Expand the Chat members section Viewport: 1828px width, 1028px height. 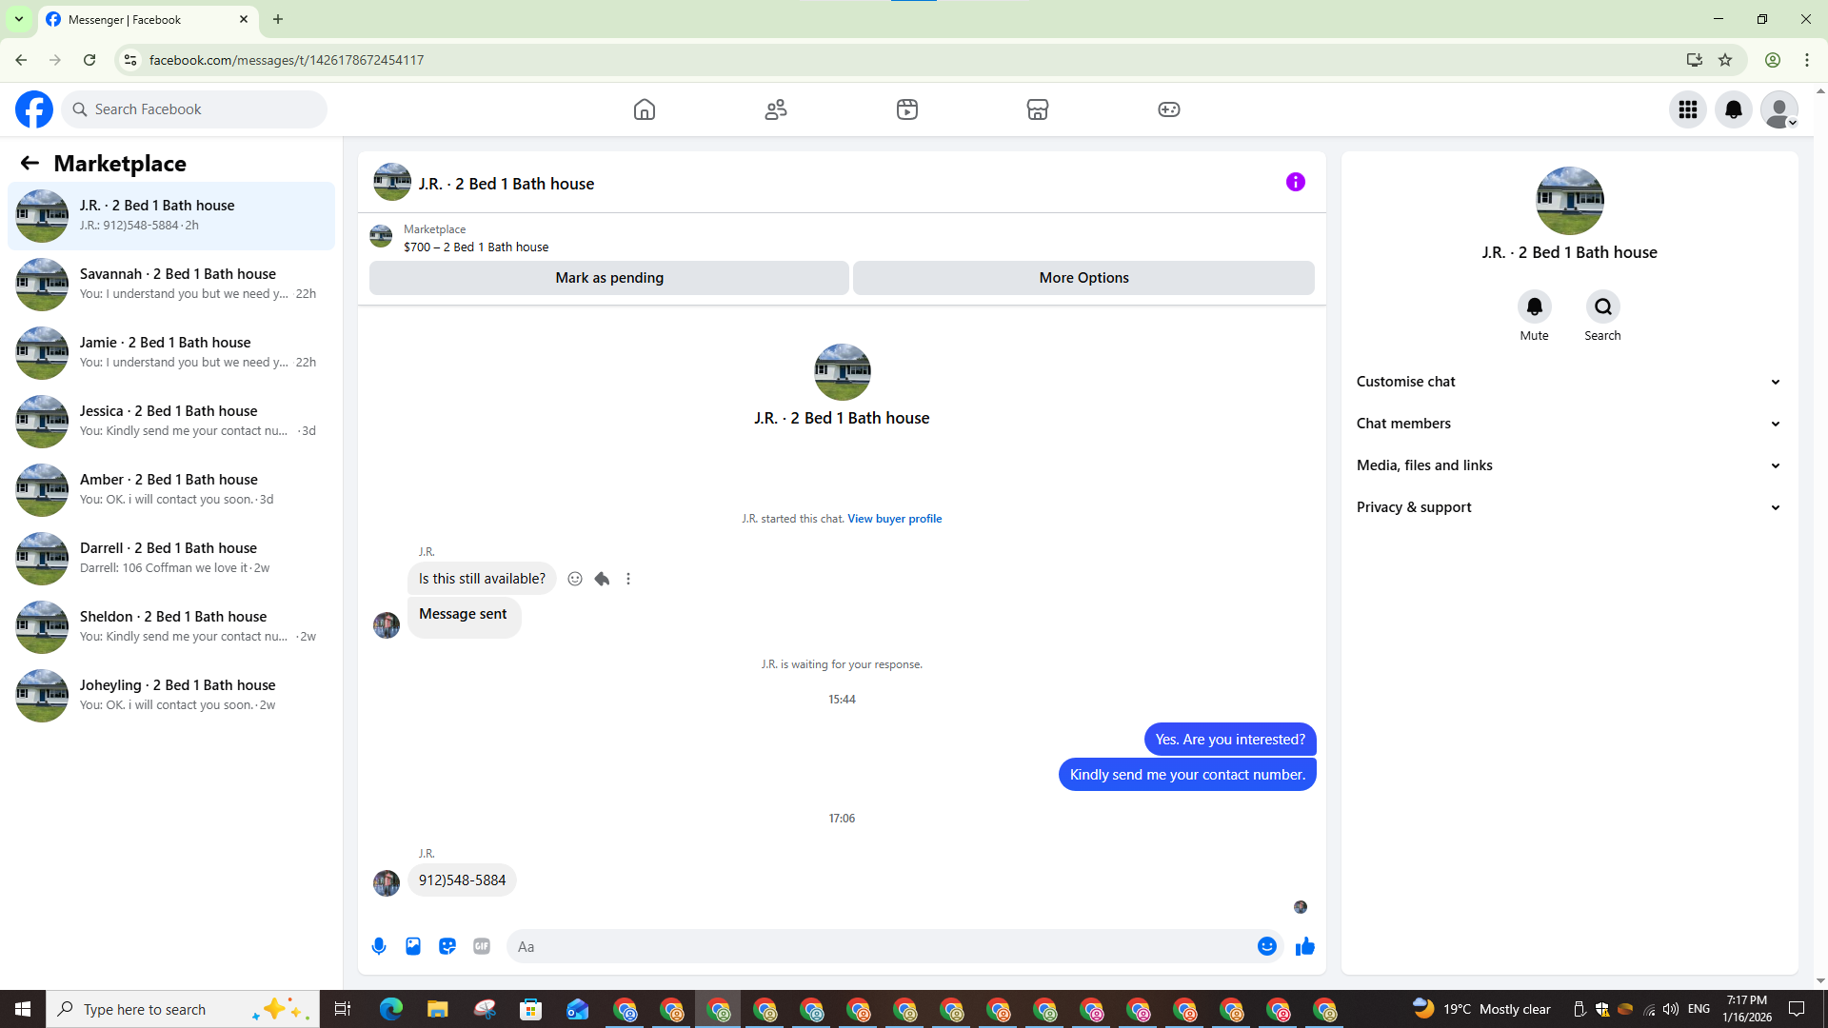pyautogui.click(x=1568, y=424)
